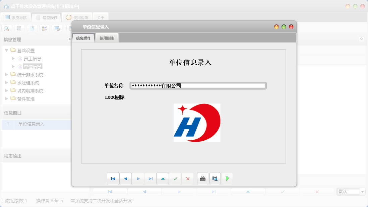Click the employee management icon in the toolbar
The image size is (368, 207).
click(44, 28)
